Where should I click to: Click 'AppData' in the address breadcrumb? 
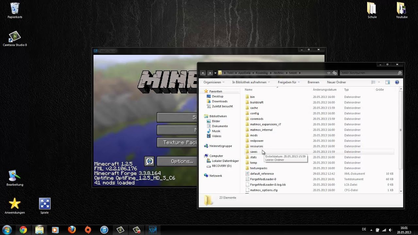(x=244, y=73)
